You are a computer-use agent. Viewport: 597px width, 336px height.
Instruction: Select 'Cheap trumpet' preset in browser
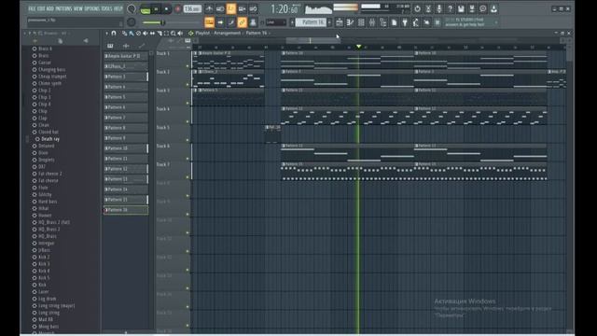click(x=52, y=77)
